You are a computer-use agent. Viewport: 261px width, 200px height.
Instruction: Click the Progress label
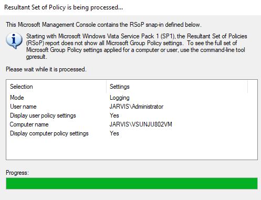(17, 173)
